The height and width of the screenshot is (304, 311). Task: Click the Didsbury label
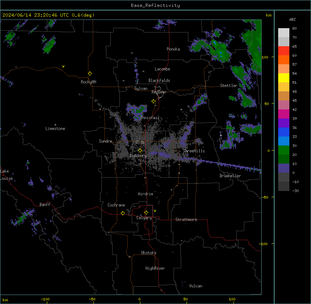coord(138,156)
